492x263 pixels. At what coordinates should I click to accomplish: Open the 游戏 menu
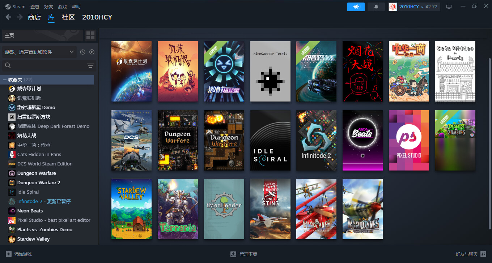pyautogui.click(x=62, y=7)
